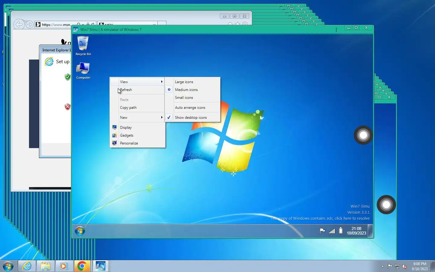Choose Copy path from context menu
This screenshot has width=435, height=272.
[137, 108]
